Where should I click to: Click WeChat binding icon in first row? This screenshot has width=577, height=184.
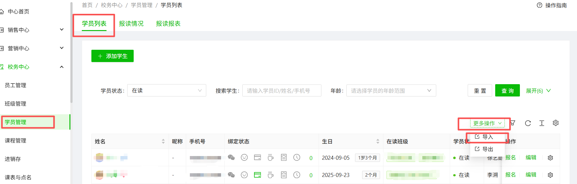[x=231, y=158]
